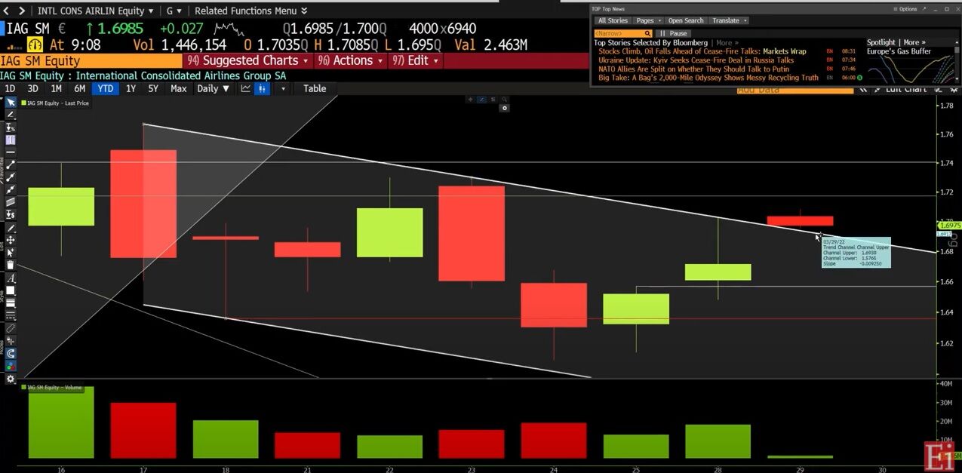Switch to Table view
The height and width of the screenshot is (473, 962).
tap(315, 88)
